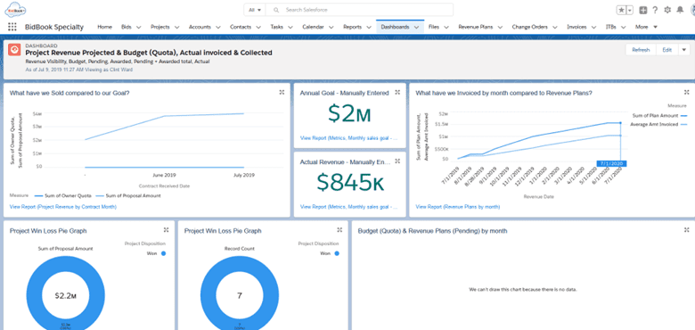
Task: Click Won legend dot in Proposal Amount pie
Action: tap(164, 253)
